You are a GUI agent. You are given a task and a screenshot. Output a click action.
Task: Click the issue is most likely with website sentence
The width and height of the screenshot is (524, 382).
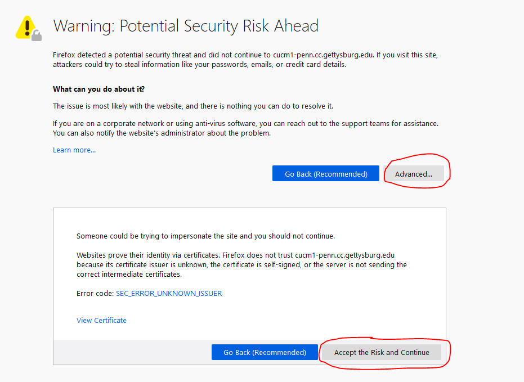tap(193, 106)
